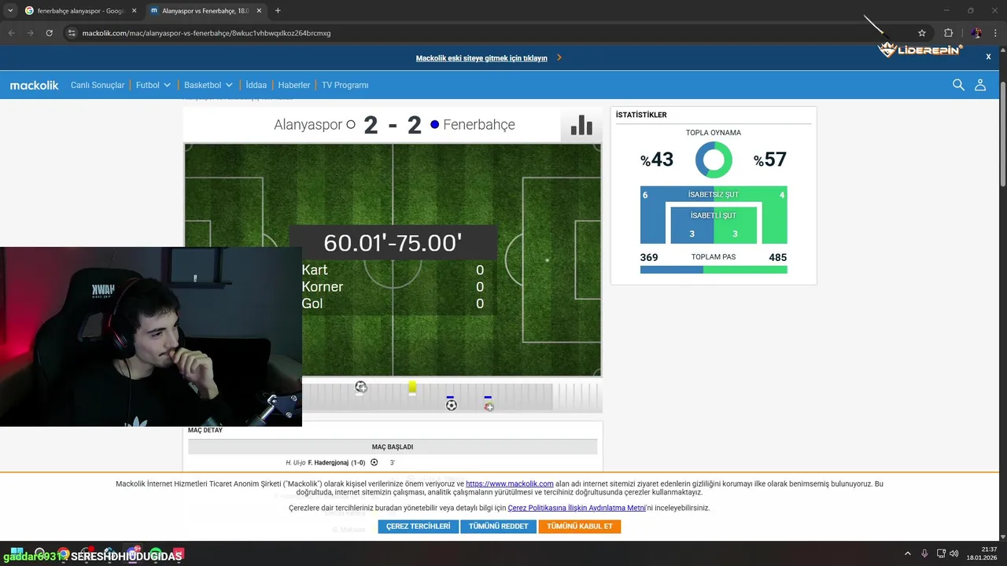Click the %57 possession value
Viewport: 1007px width, 566px height.
(770, 160)
